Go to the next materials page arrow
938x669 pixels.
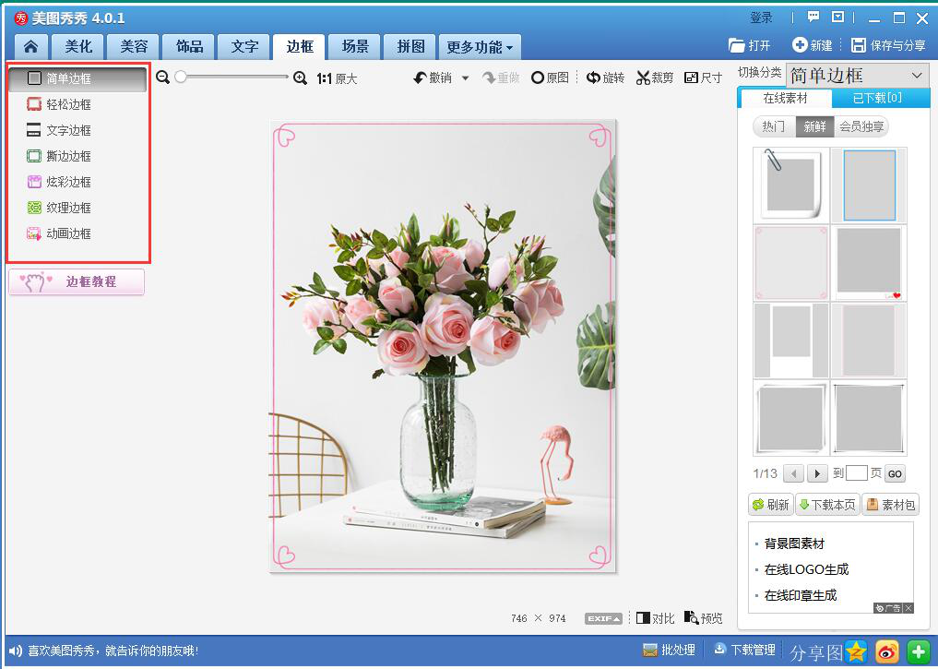[816, 474]
